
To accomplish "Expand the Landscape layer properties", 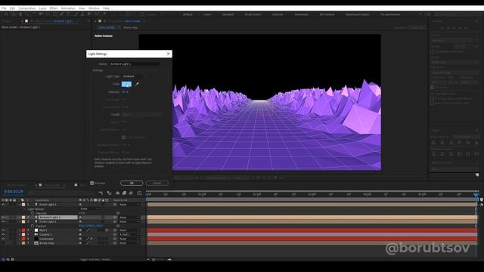I will click(20, 239).
